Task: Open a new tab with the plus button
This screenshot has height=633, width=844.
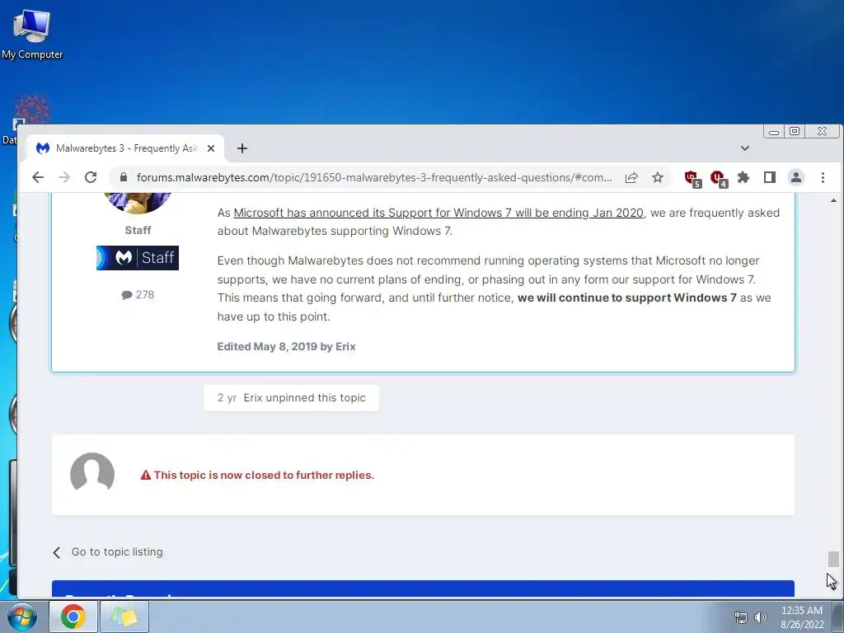Action: [242, 148]
